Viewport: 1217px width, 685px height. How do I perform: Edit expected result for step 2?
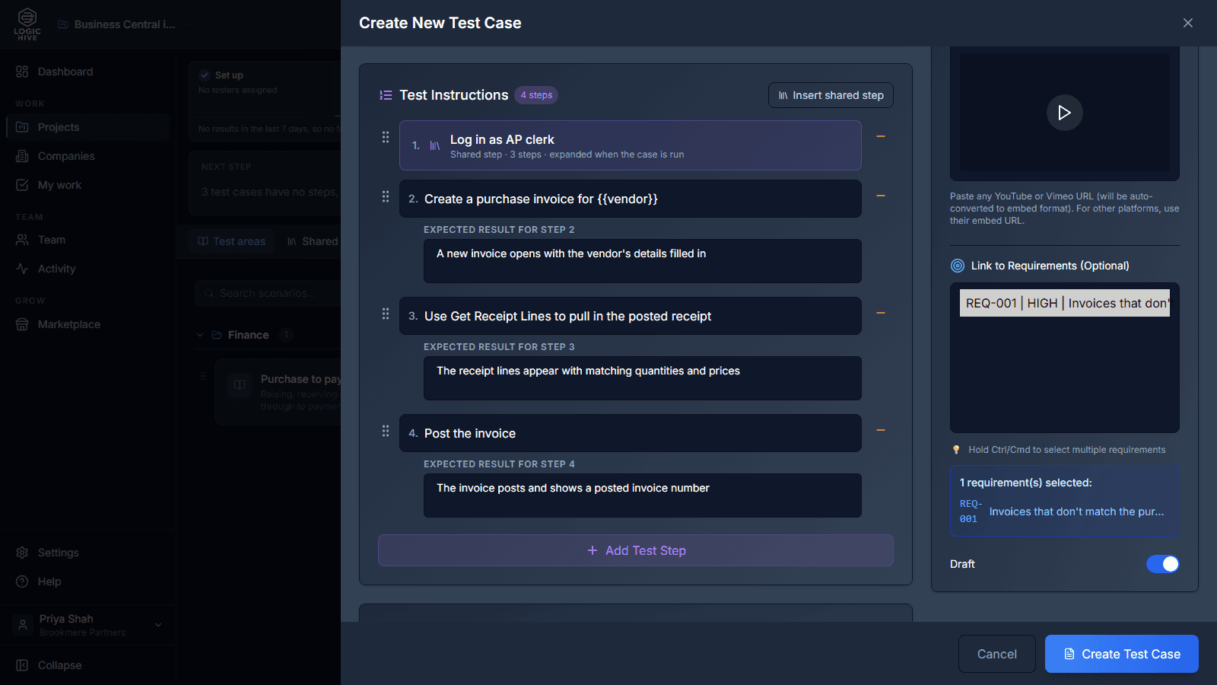[x=643, y=261]
